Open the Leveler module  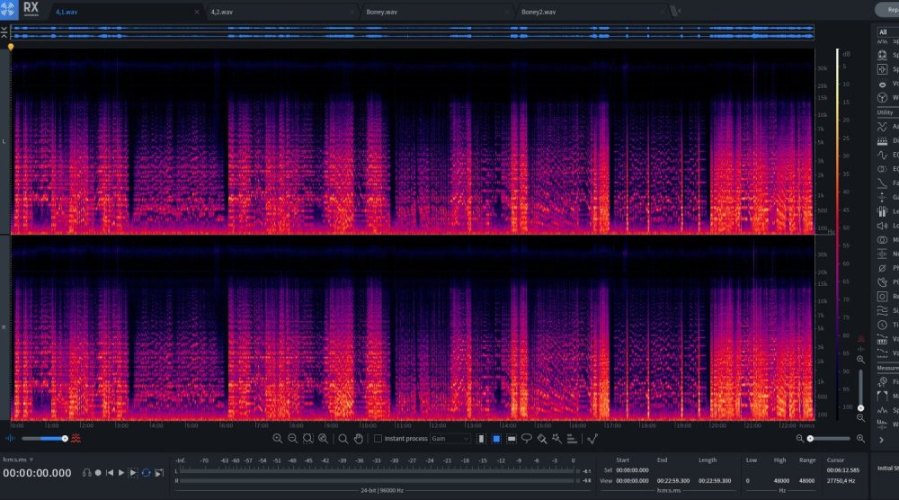tap(887, 211)
